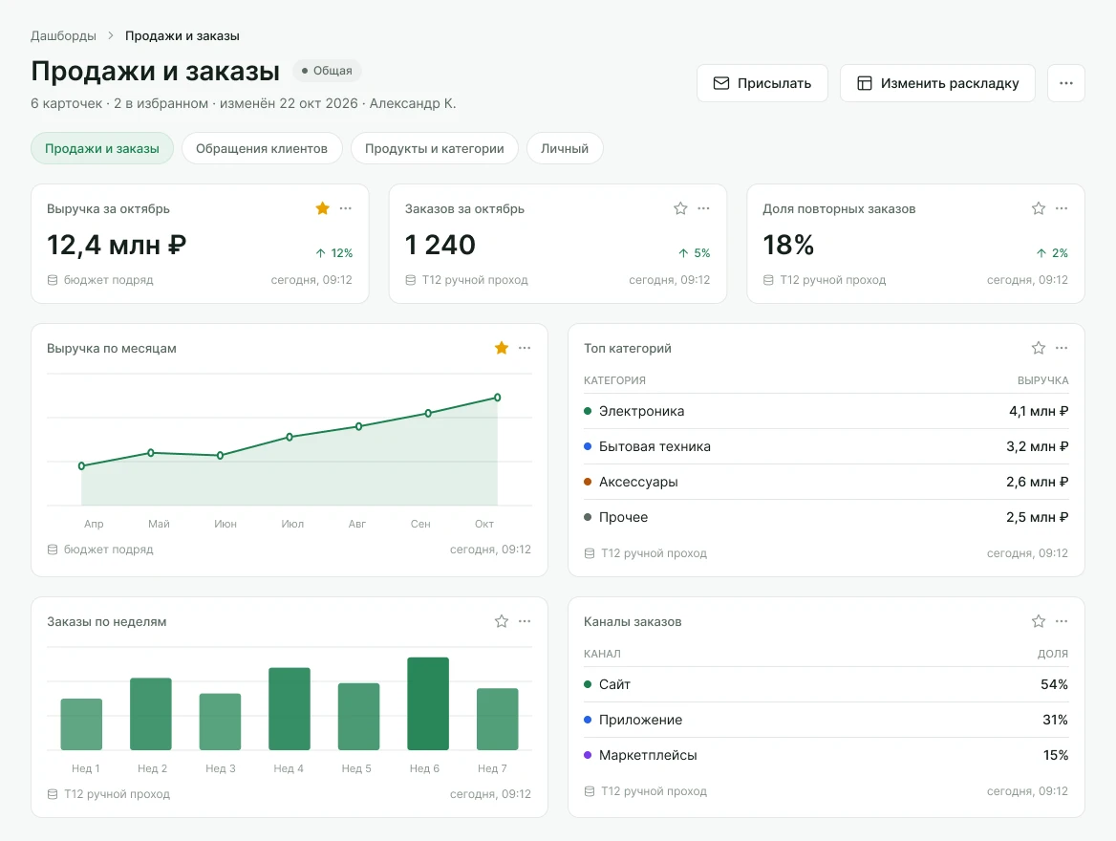Click the Сайт channel row
The width and height of the screenshot is (1116, 841).
point(826,684)
